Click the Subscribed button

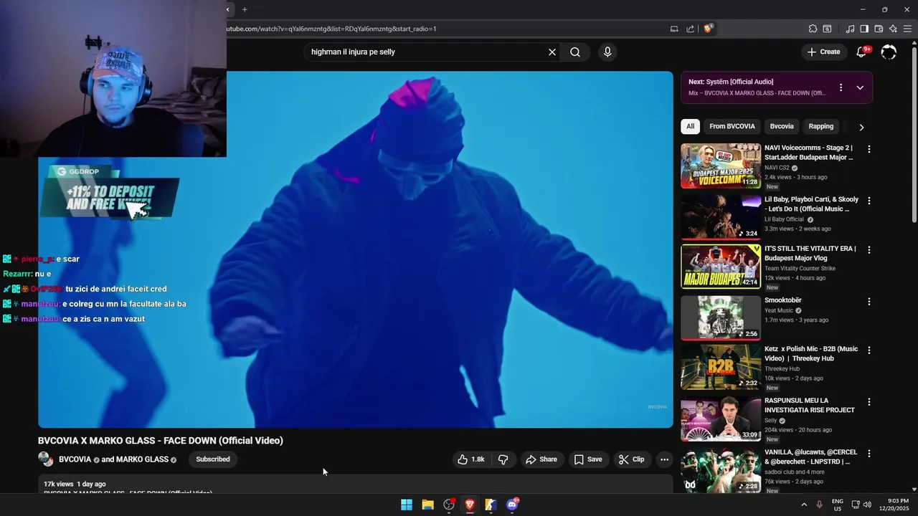(213, 459)
